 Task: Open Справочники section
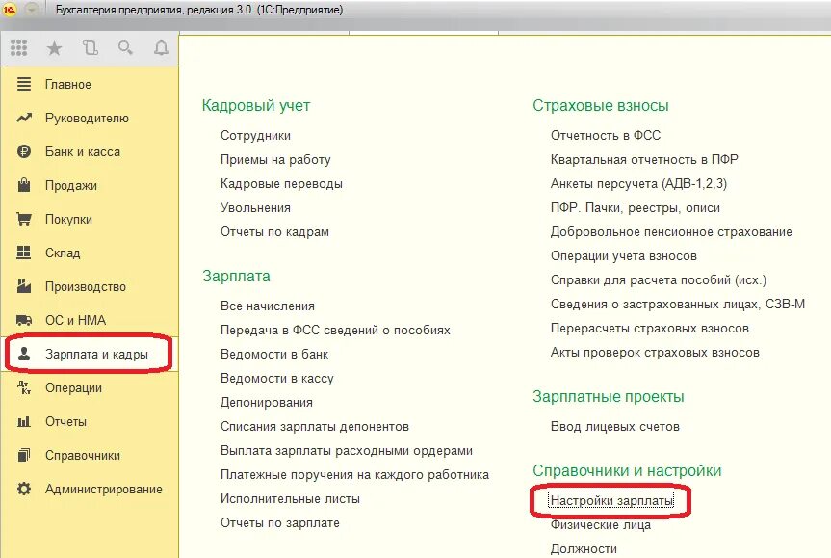(82, 456)
